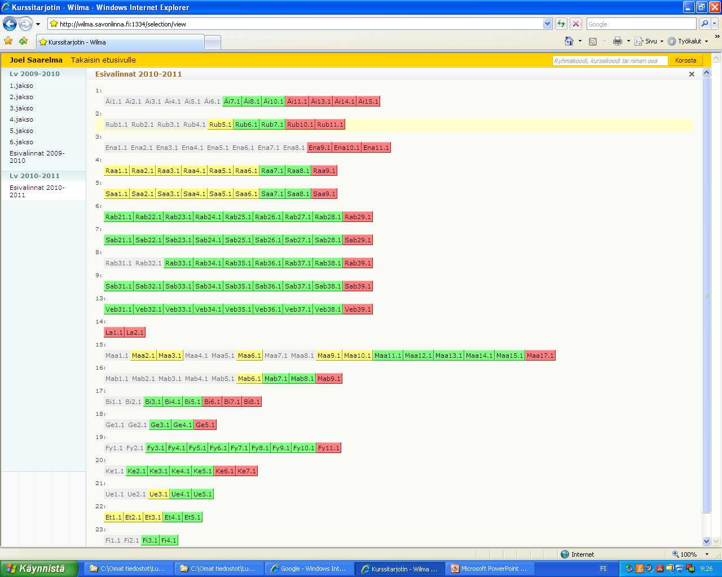The height and width of the screenshot is (577, 722).
Task: Open Esivalinnat 2009-2010 sidebar link
Action: click(x=37, y=157)
